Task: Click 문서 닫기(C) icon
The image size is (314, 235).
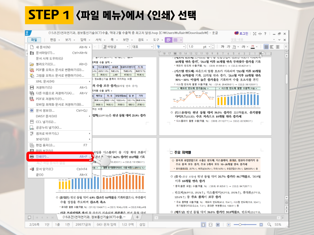Action: pos(32,169)
